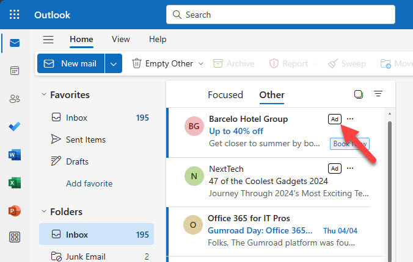Switch to the Focused inbox tab
The image size is (413, 262).
pos(225,95)
